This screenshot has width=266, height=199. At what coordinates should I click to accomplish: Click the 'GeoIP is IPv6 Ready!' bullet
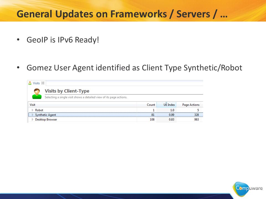click(63, 40)
